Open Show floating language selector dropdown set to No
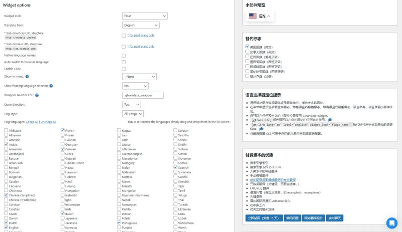 pos(135,86)
